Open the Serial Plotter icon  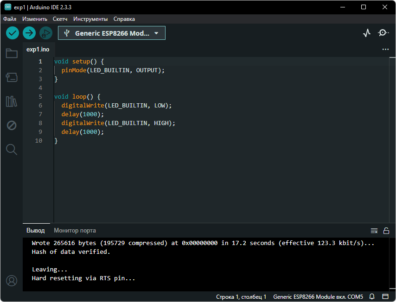pyautogui.click(x=367, y=33)
